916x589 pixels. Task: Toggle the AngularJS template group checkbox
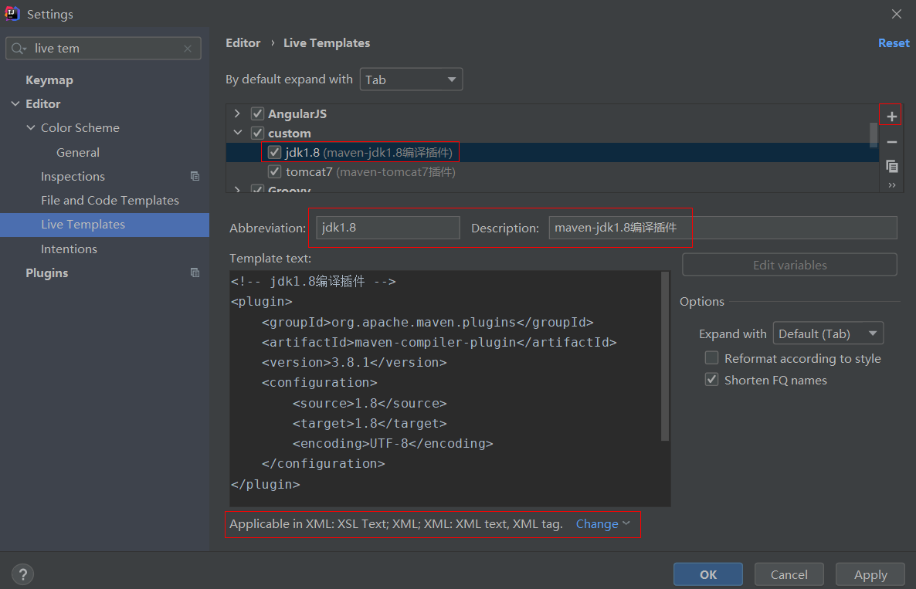tap(257, 113)
